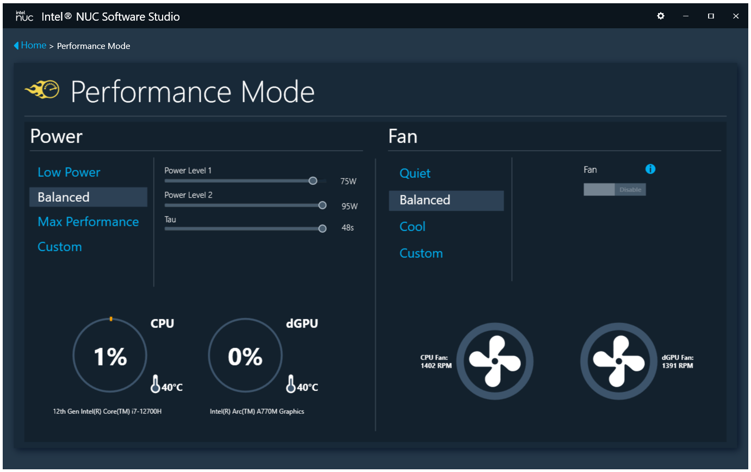
Task: Click the 'dGPU Fan: 1391 RPM' readout
Action: pyautogui.click(x=678, y=362)
